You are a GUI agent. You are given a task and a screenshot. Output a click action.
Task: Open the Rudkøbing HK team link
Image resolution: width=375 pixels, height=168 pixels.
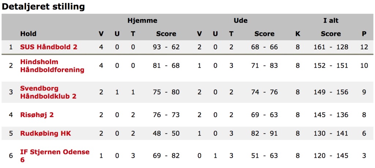pos(46,133)
